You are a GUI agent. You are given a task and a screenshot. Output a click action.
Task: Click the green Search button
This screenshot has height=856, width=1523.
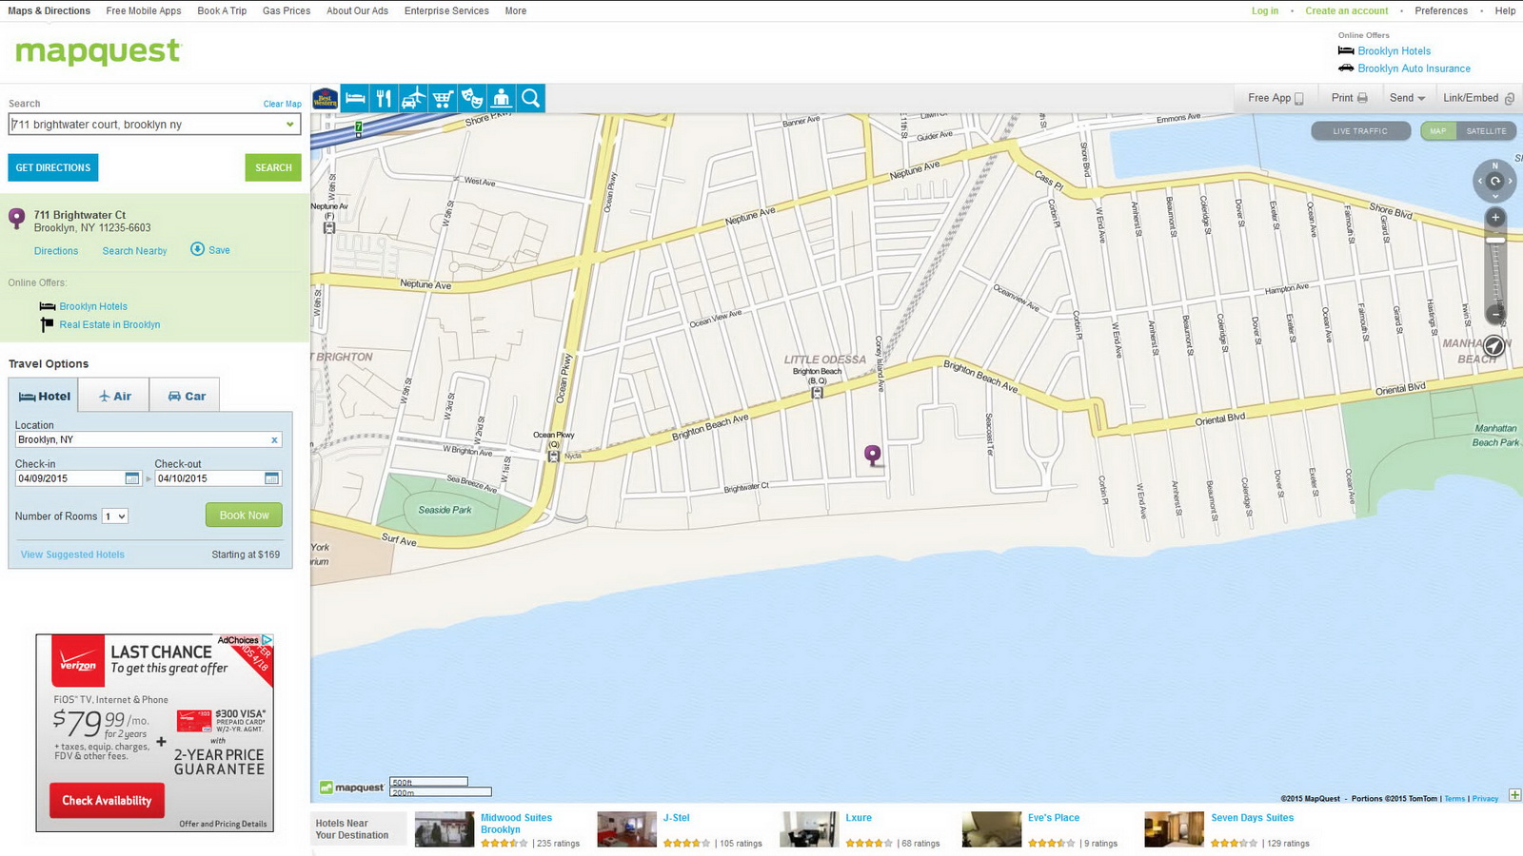(273, 167)
